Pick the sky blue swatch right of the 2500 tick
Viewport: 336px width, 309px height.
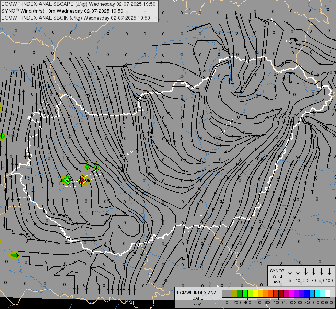pyautogui.click(x=312, y=294)
